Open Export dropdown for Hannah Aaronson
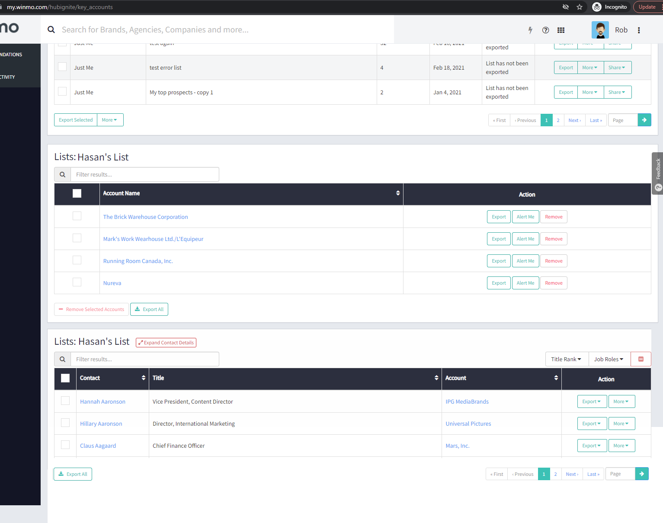Image resolution: width=663 pixels, height=523 pixels. click(592, 401)
